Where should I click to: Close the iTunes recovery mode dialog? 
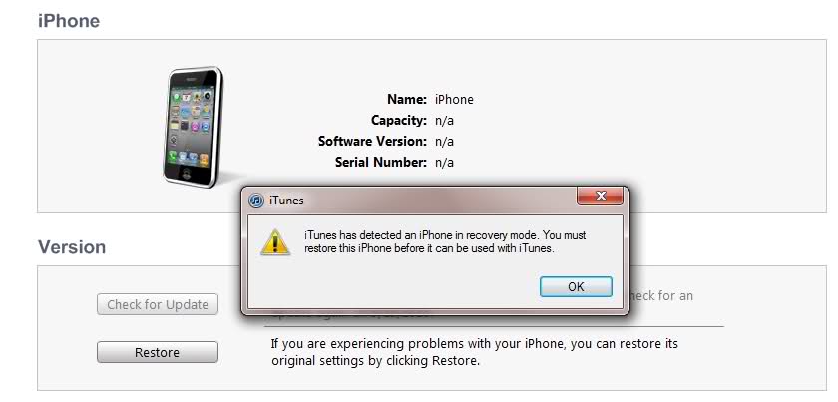click(x=600, y=196)
